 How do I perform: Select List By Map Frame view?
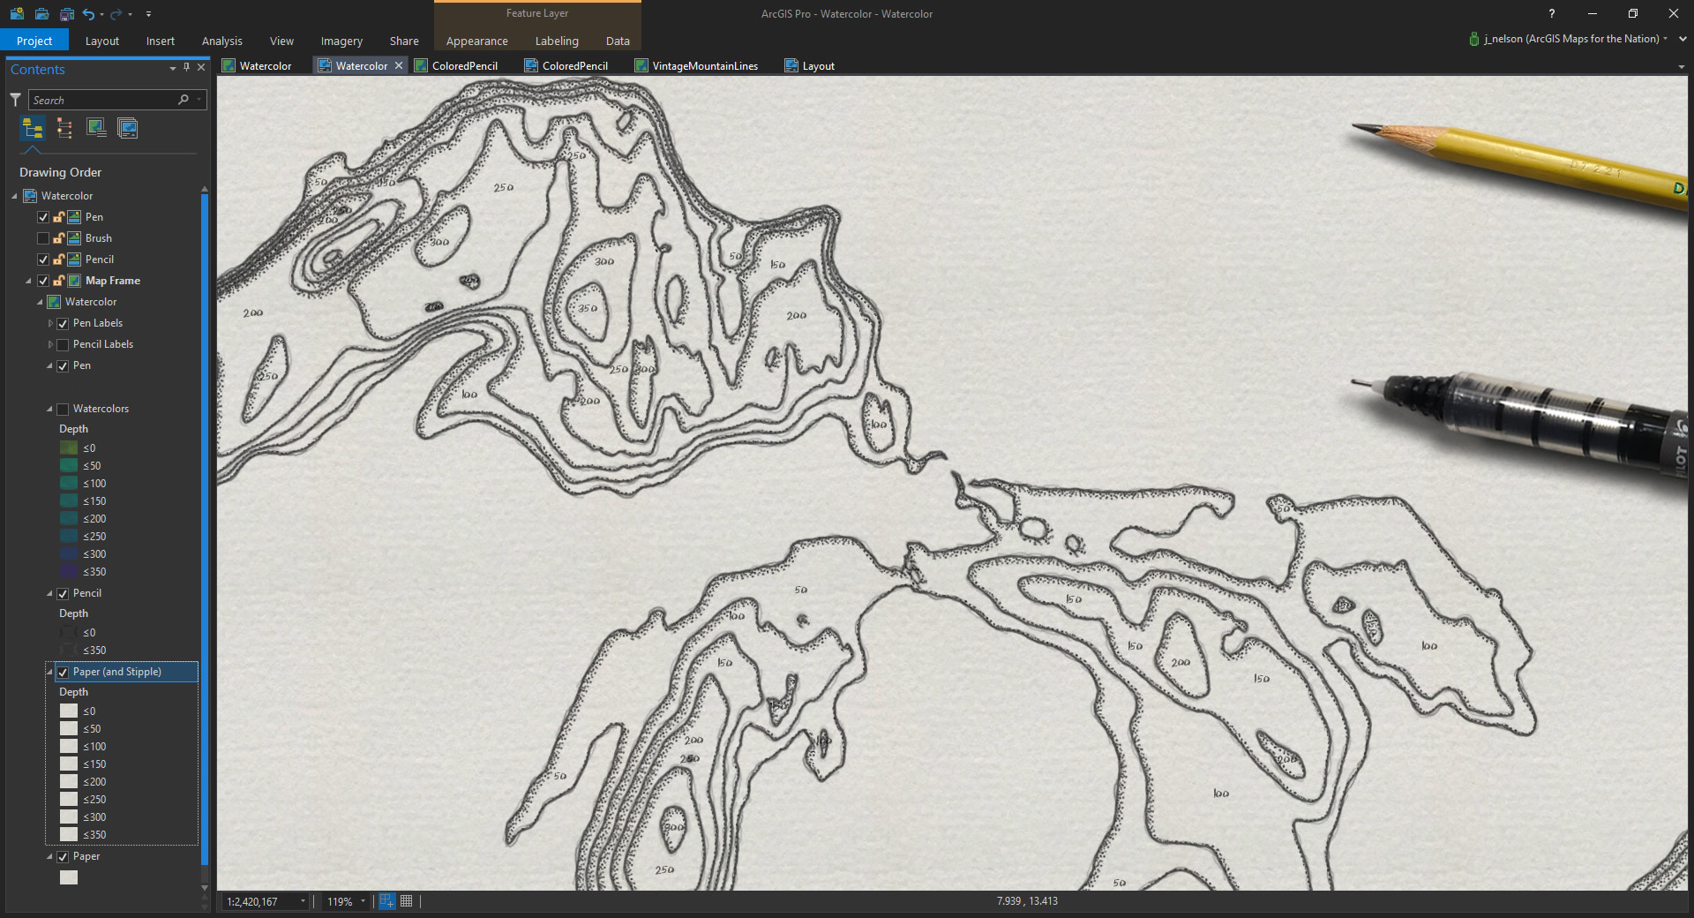[96, 129]
